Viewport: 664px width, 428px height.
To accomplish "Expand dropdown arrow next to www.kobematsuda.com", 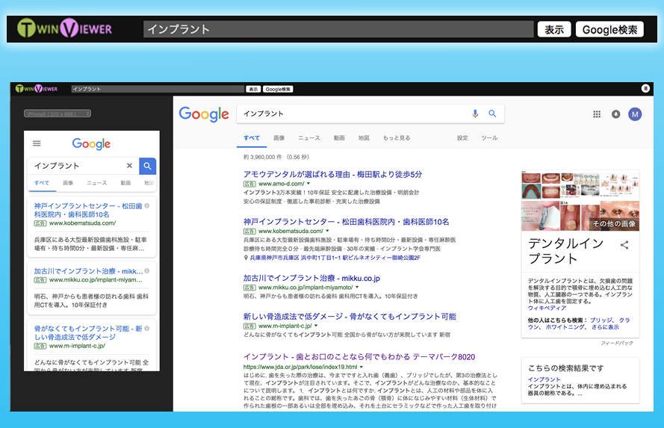I will (x=327, y=231).
